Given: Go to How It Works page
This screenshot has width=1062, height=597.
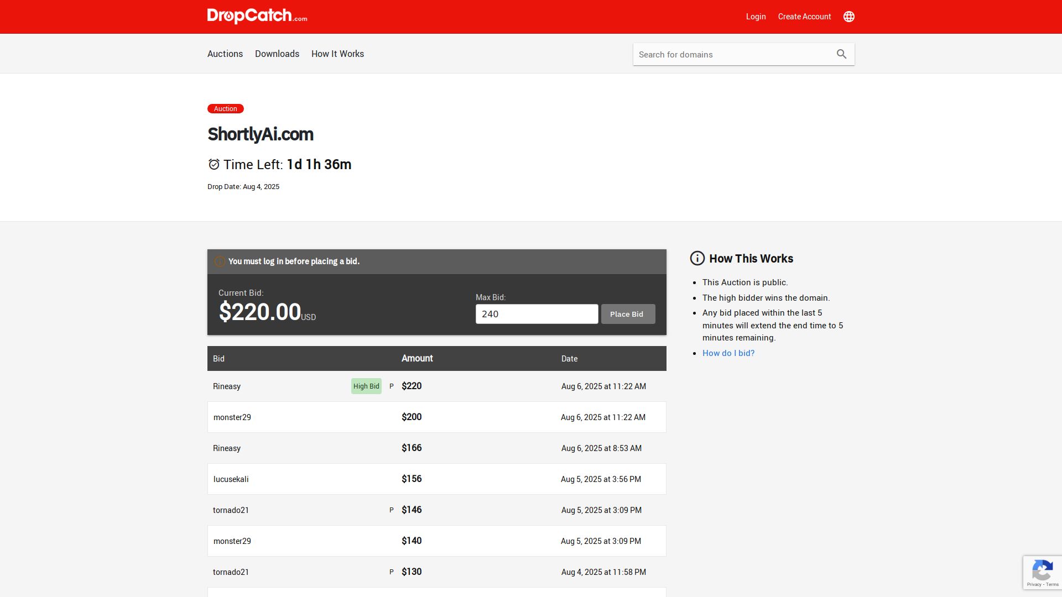Looking at the screenshot, I should click(337, 54).
